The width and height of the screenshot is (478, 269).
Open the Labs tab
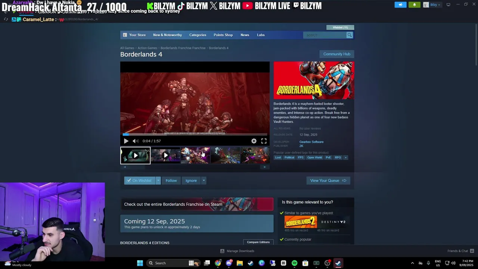click(x=261, y=35)
